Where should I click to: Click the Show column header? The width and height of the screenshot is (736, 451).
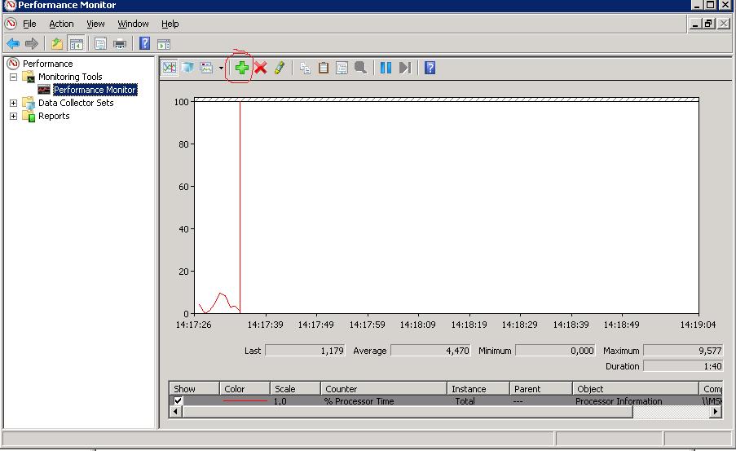194,388
